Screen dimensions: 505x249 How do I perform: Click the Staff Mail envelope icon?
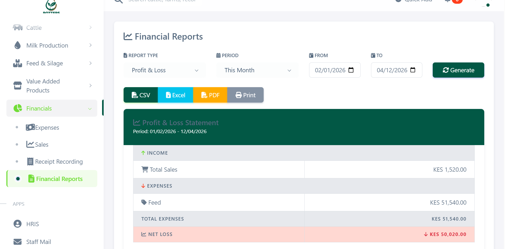pos(18,242)
